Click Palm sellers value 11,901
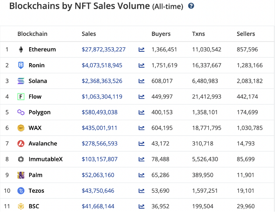This screenshot has height=212, width=275. 245,175
